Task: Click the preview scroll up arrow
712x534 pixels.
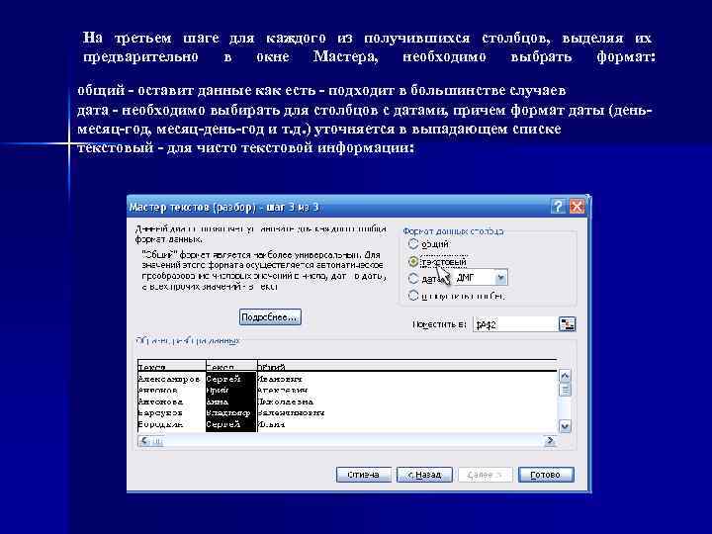Action: pos(565,376)
